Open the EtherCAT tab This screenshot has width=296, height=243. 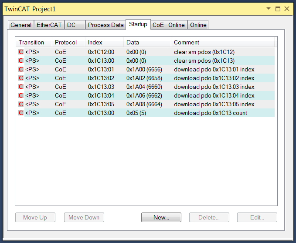[49, 25]
